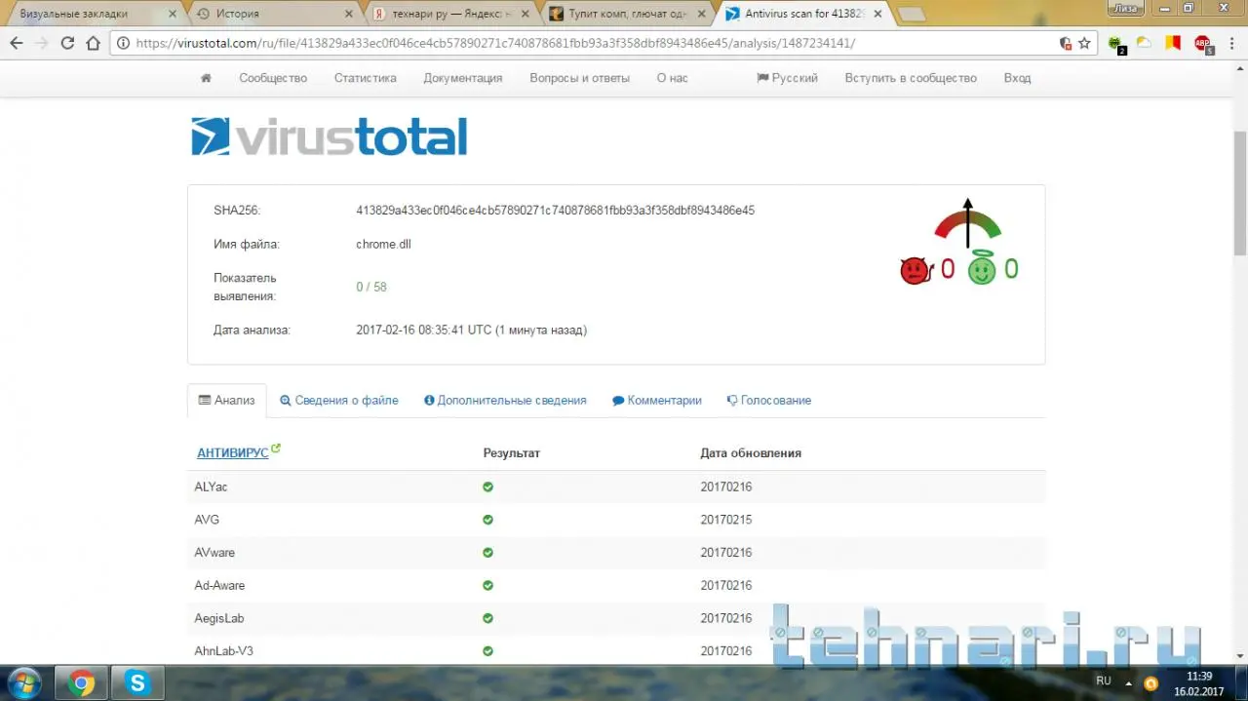Open the green bug extension icon

click(1116, 44)
